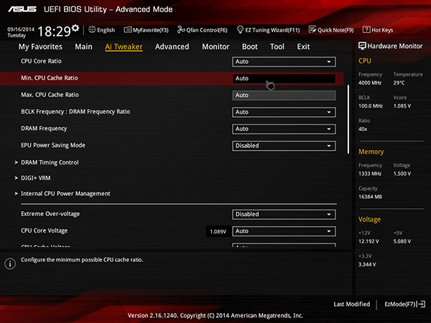The height and width of the screenshot is (323, 431).
Task: Click the CPU temperature 29°C value
Action: pyautogui.click(x=399, y=83)
